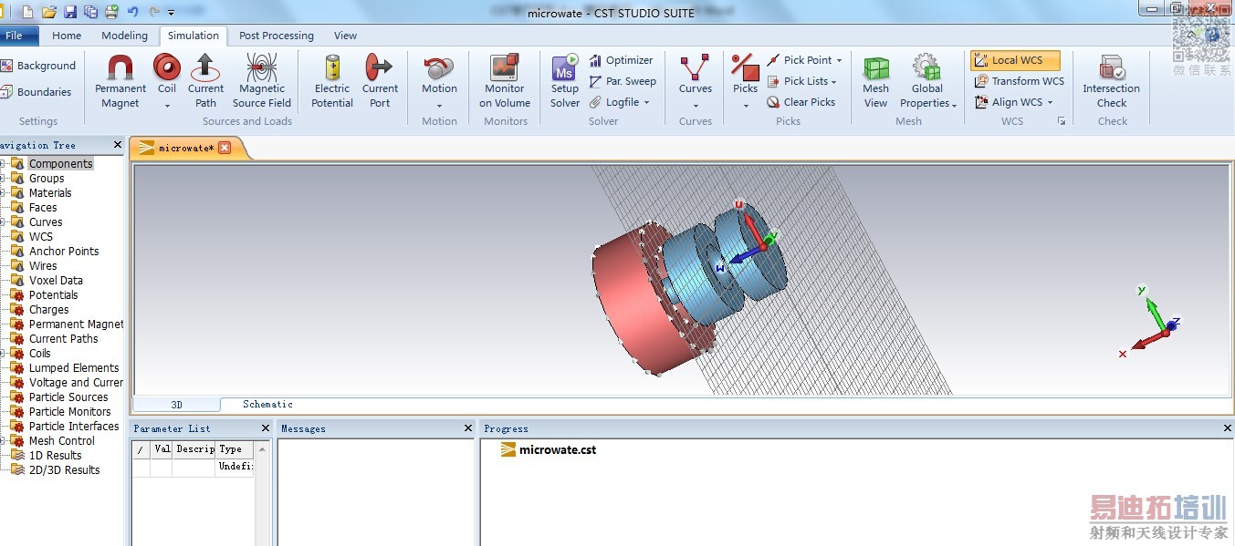
Task: Run the Intersection Check
Action: 1112,81
